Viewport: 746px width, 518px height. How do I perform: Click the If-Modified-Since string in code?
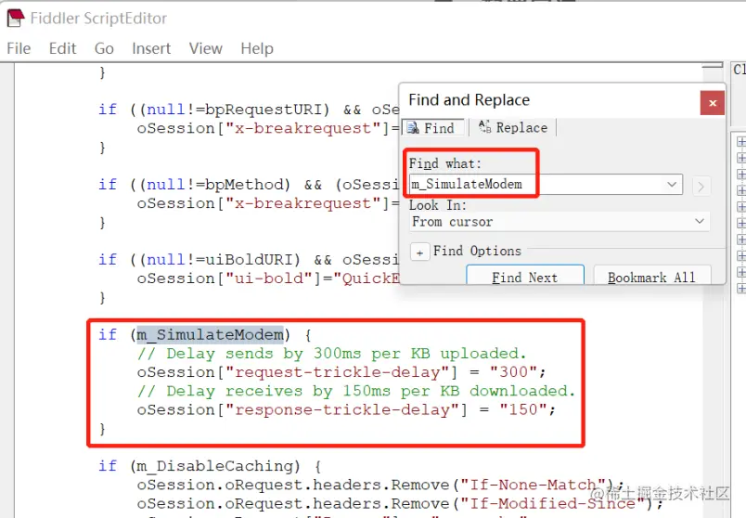552,503
